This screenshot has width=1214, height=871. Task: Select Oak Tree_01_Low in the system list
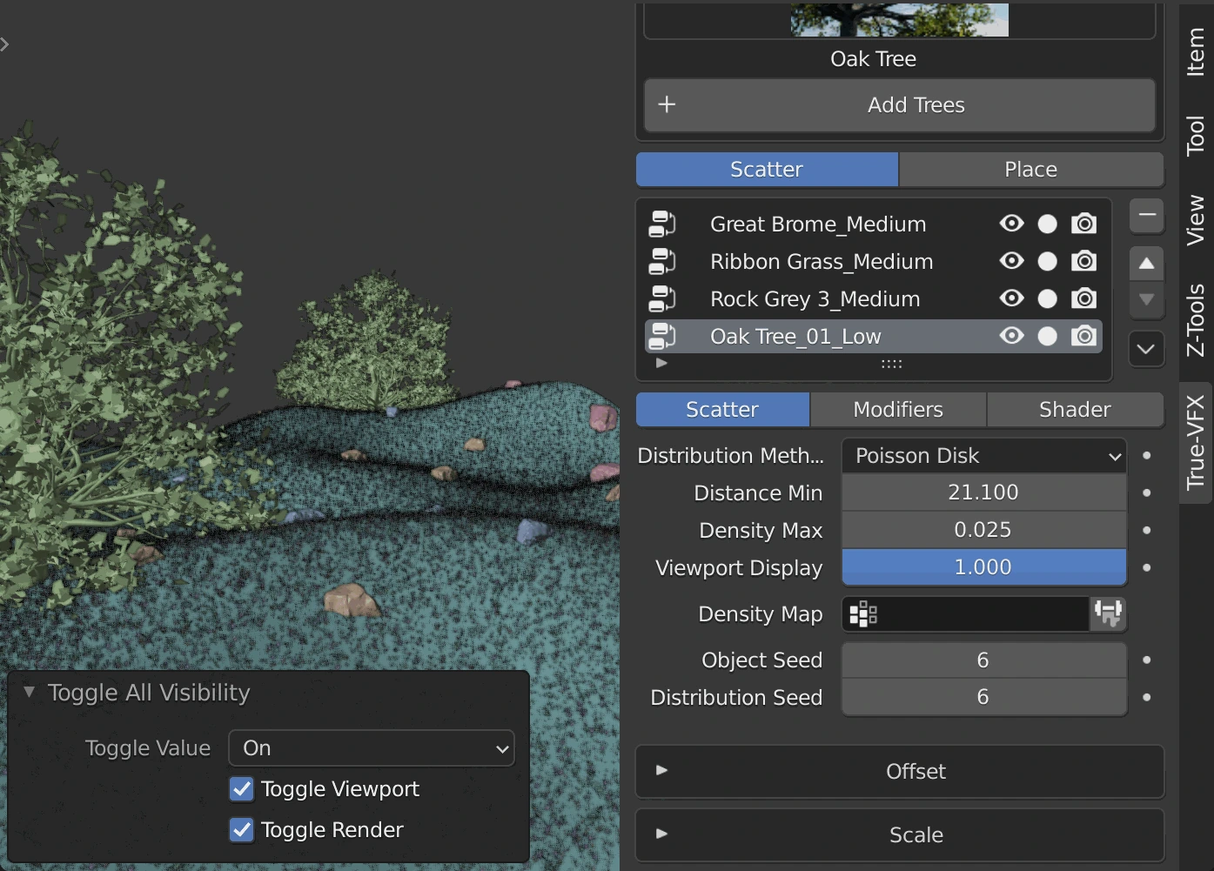795,336
